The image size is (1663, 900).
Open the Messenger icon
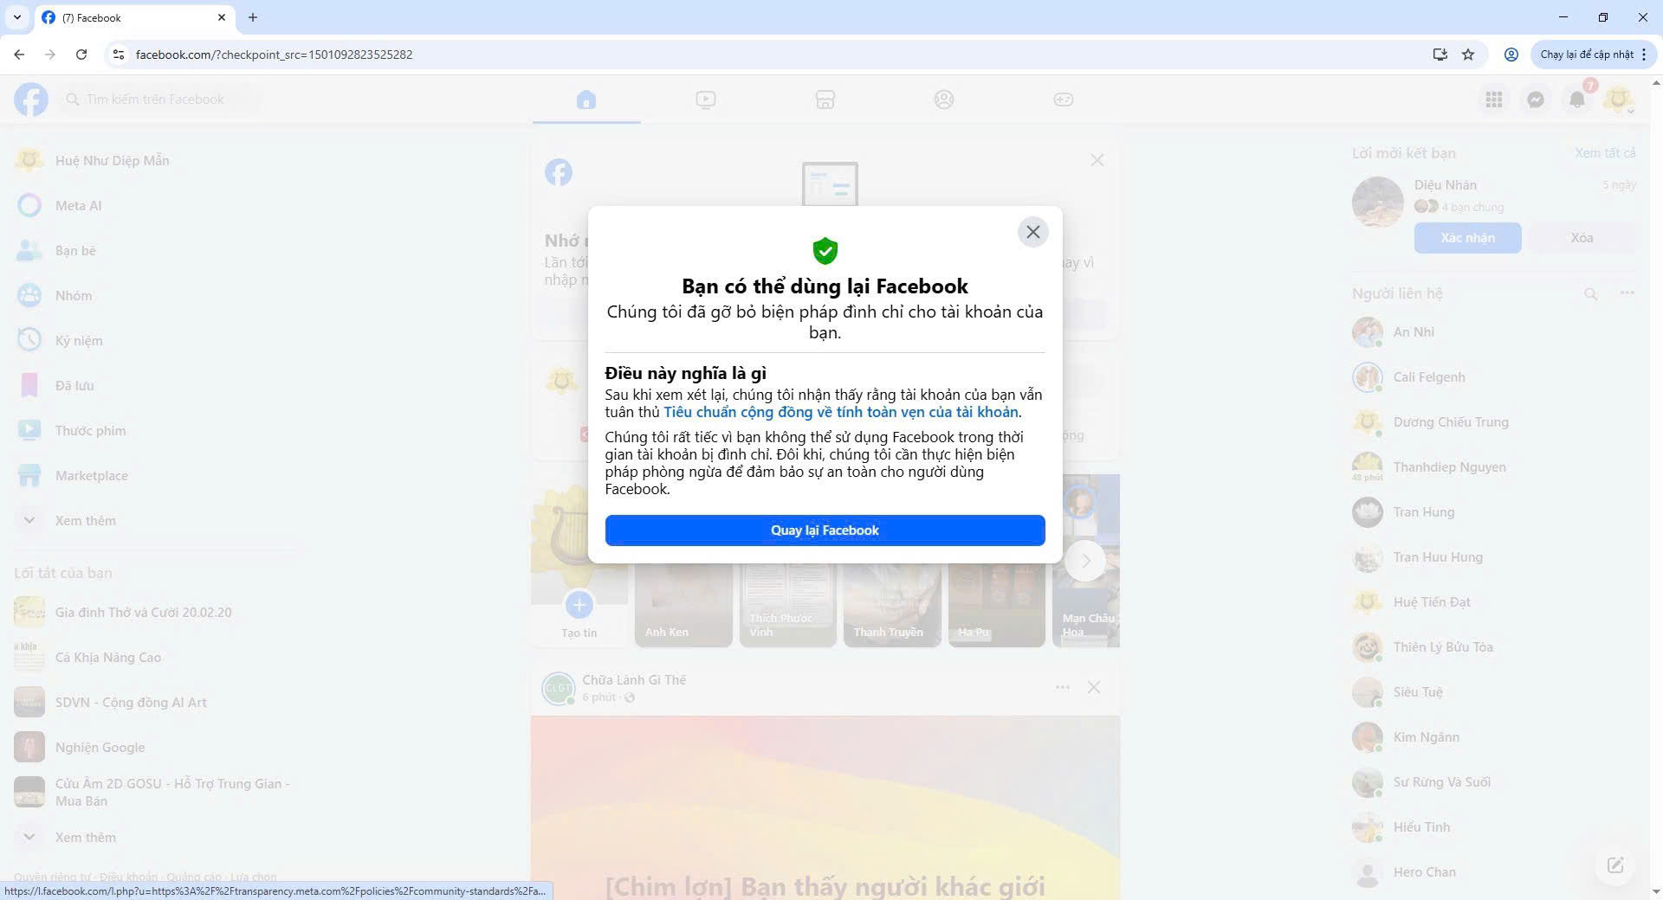[x=1536, y=100]
